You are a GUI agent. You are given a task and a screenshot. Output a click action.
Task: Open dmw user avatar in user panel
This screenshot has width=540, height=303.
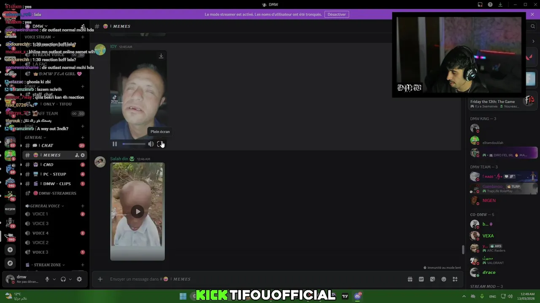pyautogui.click(x=10, y=279)
